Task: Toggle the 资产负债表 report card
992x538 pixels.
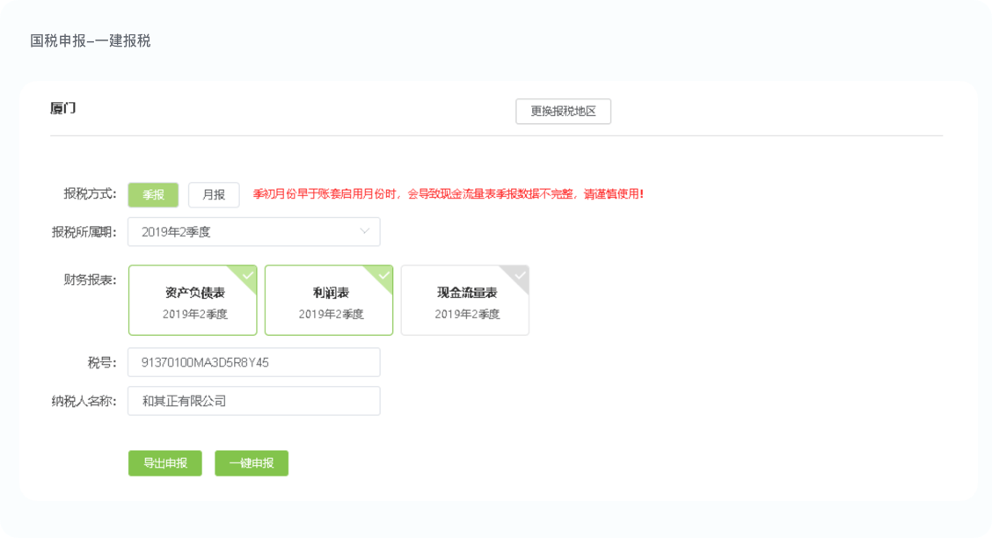Action: [193, 300]
